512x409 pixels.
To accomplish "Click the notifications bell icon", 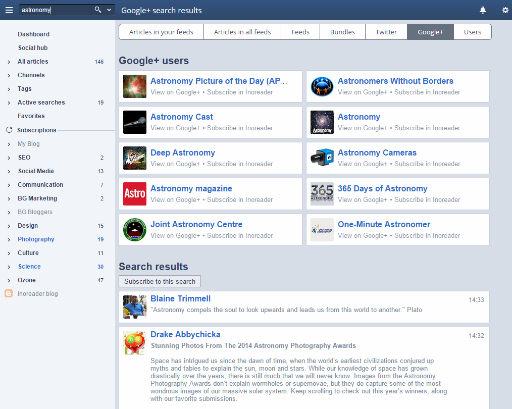I will coord(483,10).
